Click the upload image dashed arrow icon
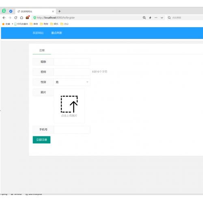 click(69, 104)
